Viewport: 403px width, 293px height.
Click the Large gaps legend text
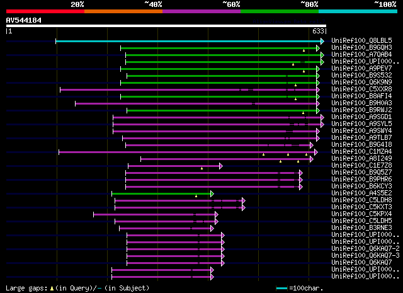[x=26, y=288]
